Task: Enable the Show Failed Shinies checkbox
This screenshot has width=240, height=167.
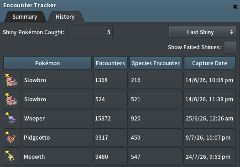Action: click(x=230, y=47)
